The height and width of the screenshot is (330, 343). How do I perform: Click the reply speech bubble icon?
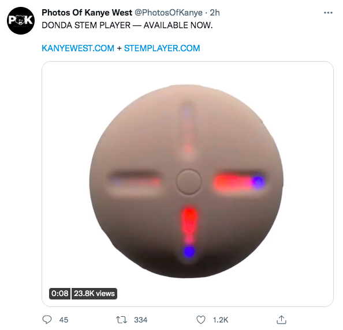click(47, 320)
